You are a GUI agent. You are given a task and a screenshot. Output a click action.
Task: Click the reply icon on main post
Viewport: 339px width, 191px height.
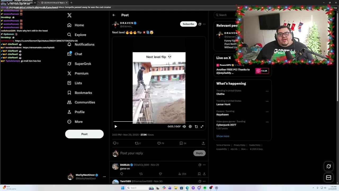[x=115, y=143]
